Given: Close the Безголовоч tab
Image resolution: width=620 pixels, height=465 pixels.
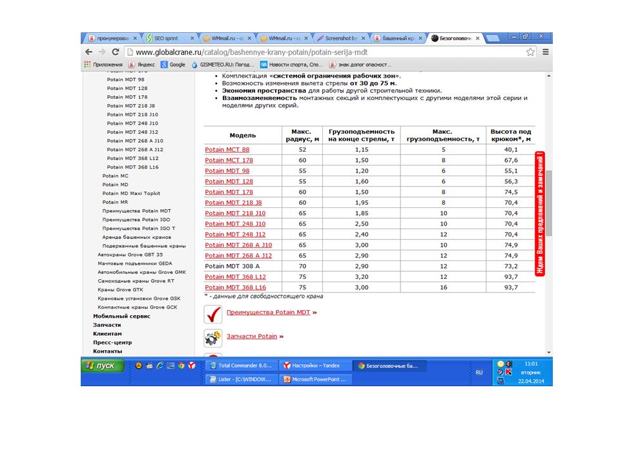Looking at the screenshot, I should [478, 38].
